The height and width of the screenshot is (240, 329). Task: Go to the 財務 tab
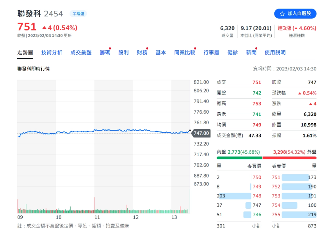click(142, 52)
